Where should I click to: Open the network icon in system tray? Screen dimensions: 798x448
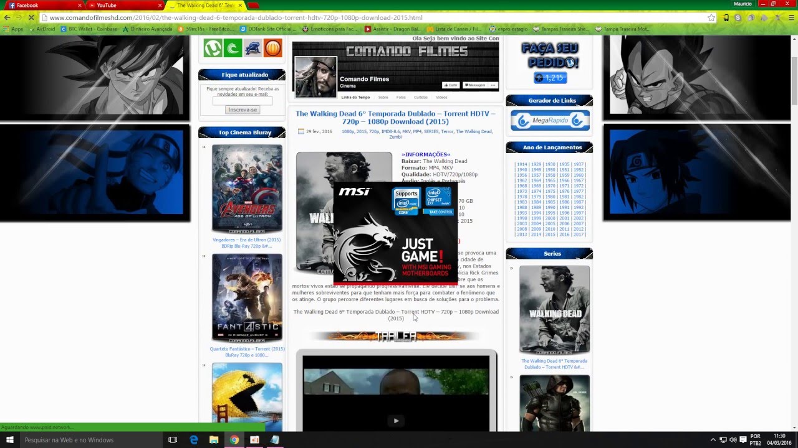point(723,440)
